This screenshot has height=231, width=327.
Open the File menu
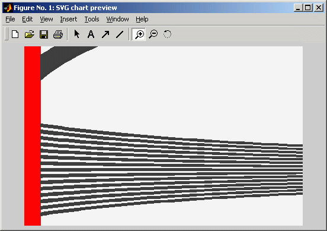[10, 19]
